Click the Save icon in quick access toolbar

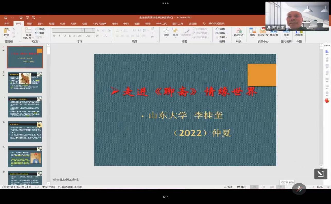pos(6,18)
